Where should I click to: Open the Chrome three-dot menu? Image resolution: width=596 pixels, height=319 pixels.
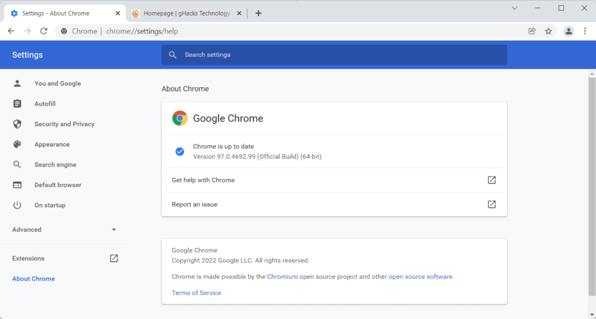pos(585,31)
